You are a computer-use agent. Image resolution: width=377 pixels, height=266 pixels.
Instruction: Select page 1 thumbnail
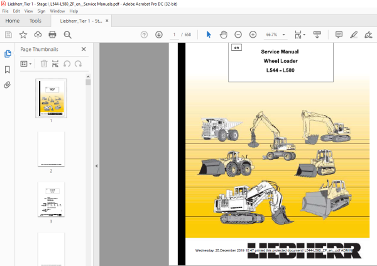pos(52,98)
